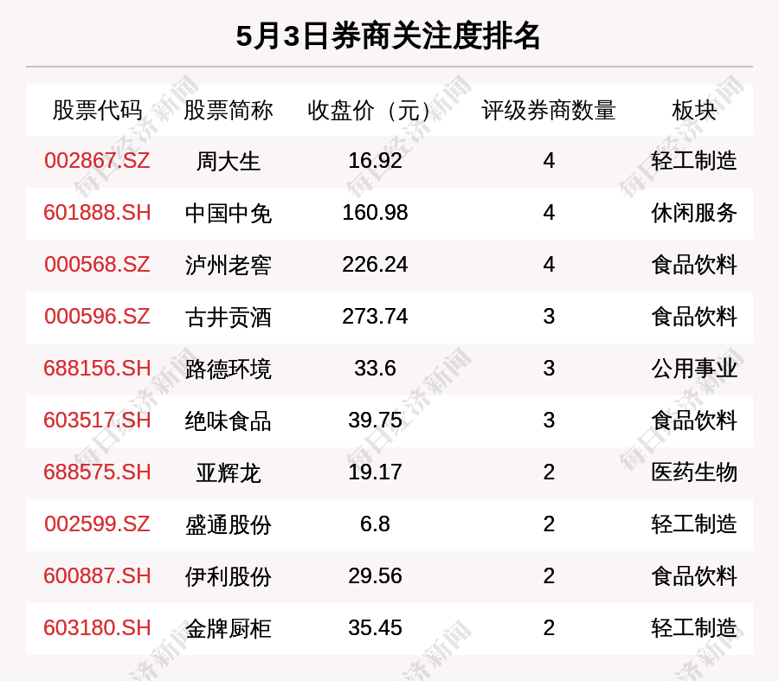This screenshot has height=681, width=779.
Task: Click closing price 273.74
Action: [x=375, y=317]
